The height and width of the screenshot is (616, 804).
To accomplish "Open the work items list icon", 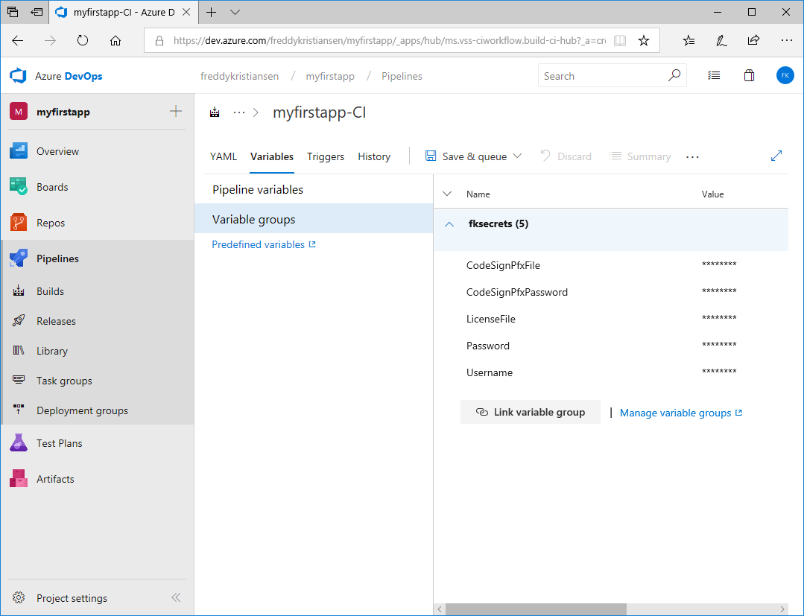I will [714, 76].
